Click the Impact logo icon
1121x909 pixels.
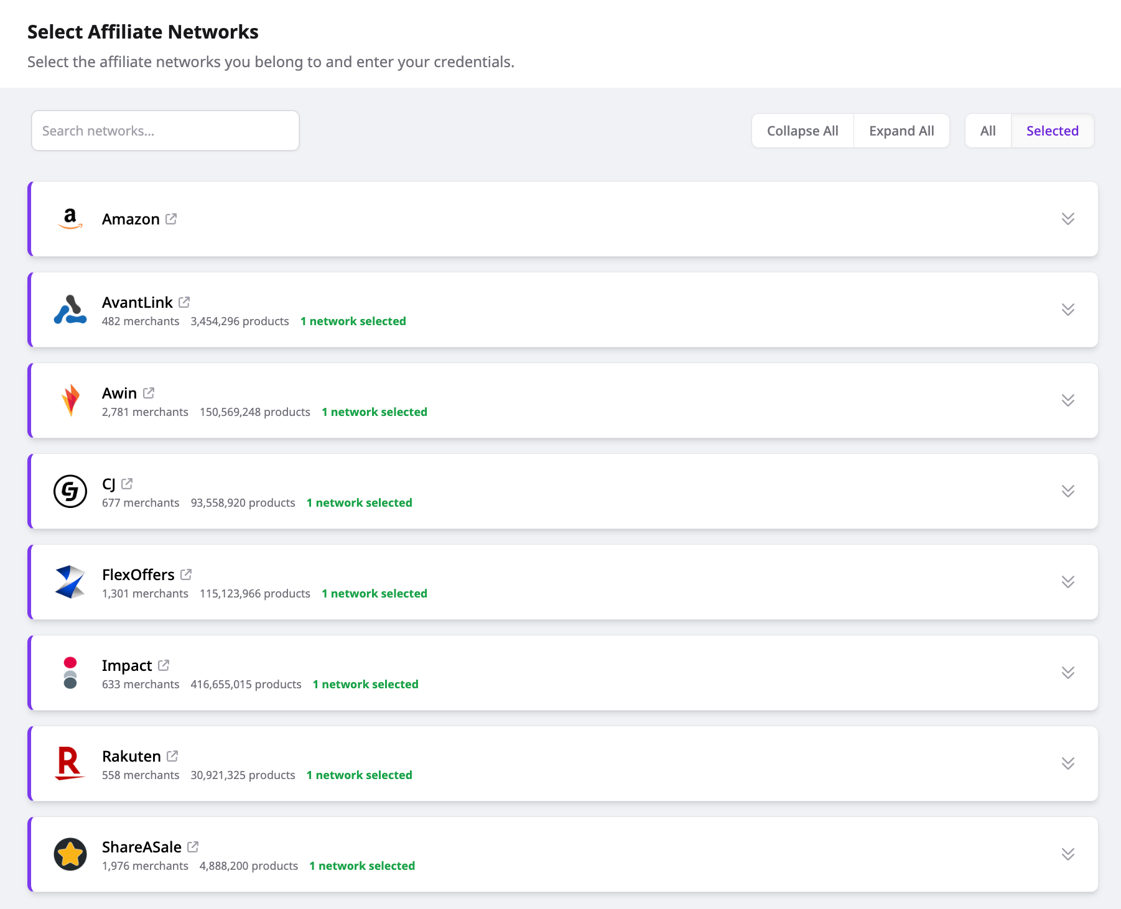pos(70,673)
